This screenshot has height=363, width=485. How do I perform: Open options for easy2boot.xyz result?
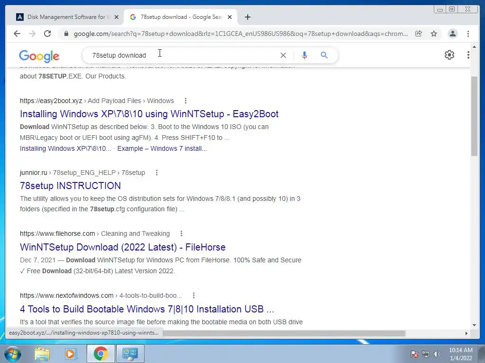pos(186,101)
